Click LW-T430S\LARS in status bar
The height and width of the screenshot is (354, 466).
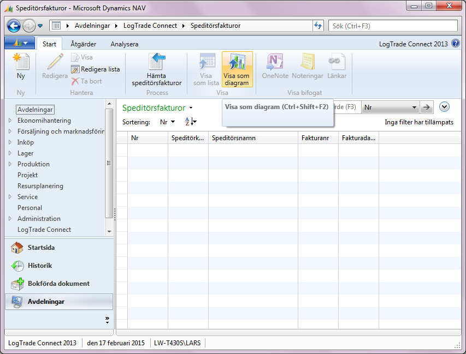[x=177, y=343]
